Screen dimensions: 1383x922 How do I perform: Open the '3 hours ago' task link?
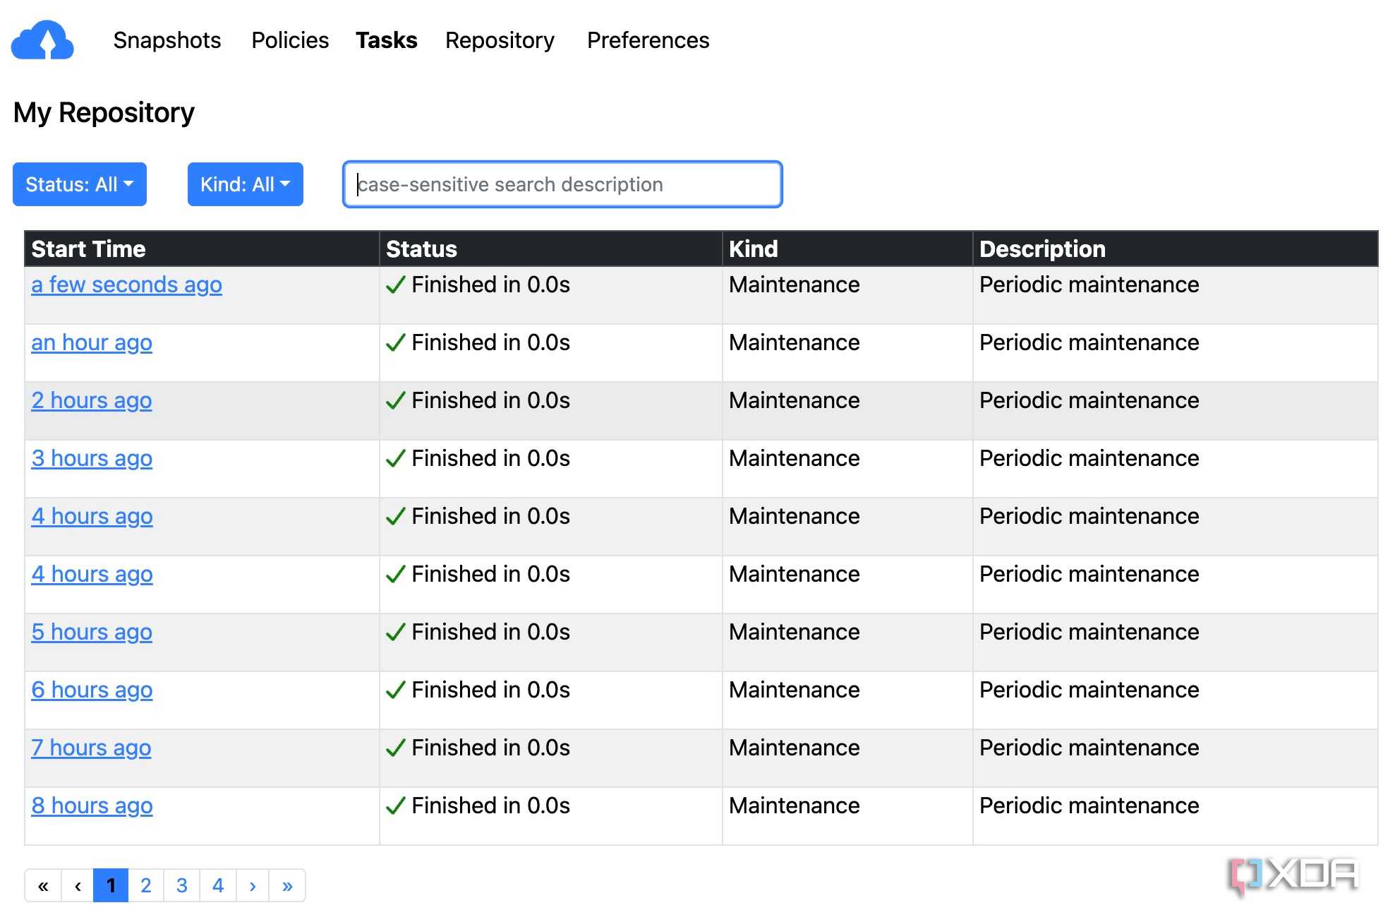click(92, 458)
